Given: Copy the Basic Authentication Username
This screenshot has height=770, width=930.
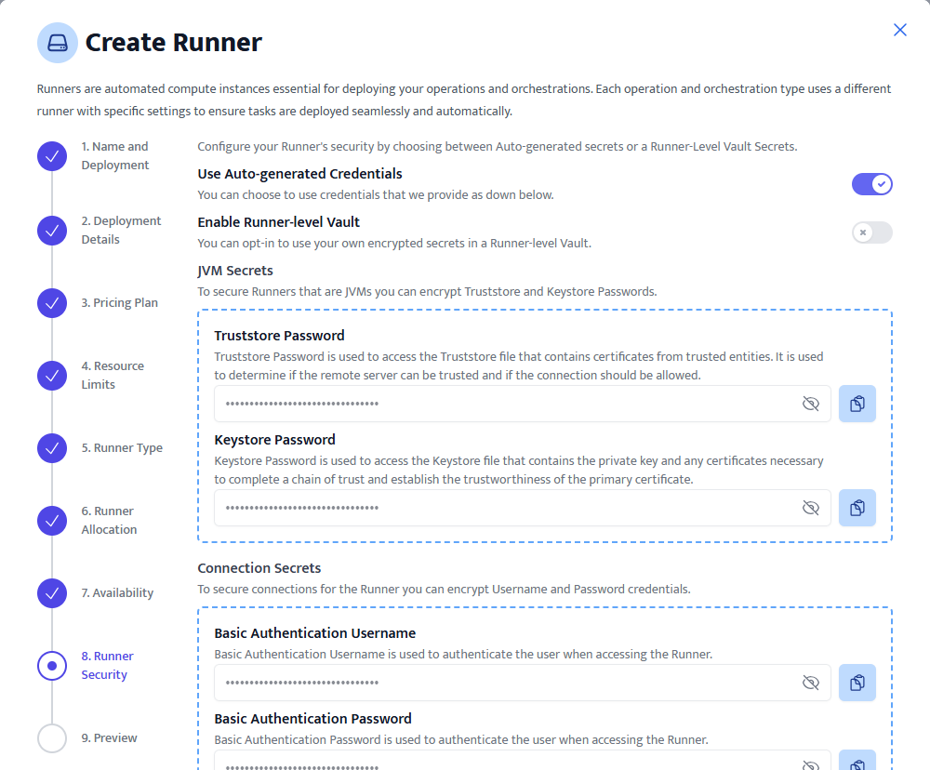Looking at the screenshot, I should click(x=857, y=683).
